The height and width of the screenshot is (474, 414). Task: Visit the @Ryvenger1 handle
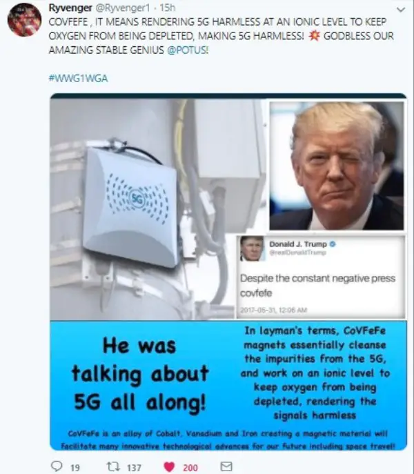(123, 8)
